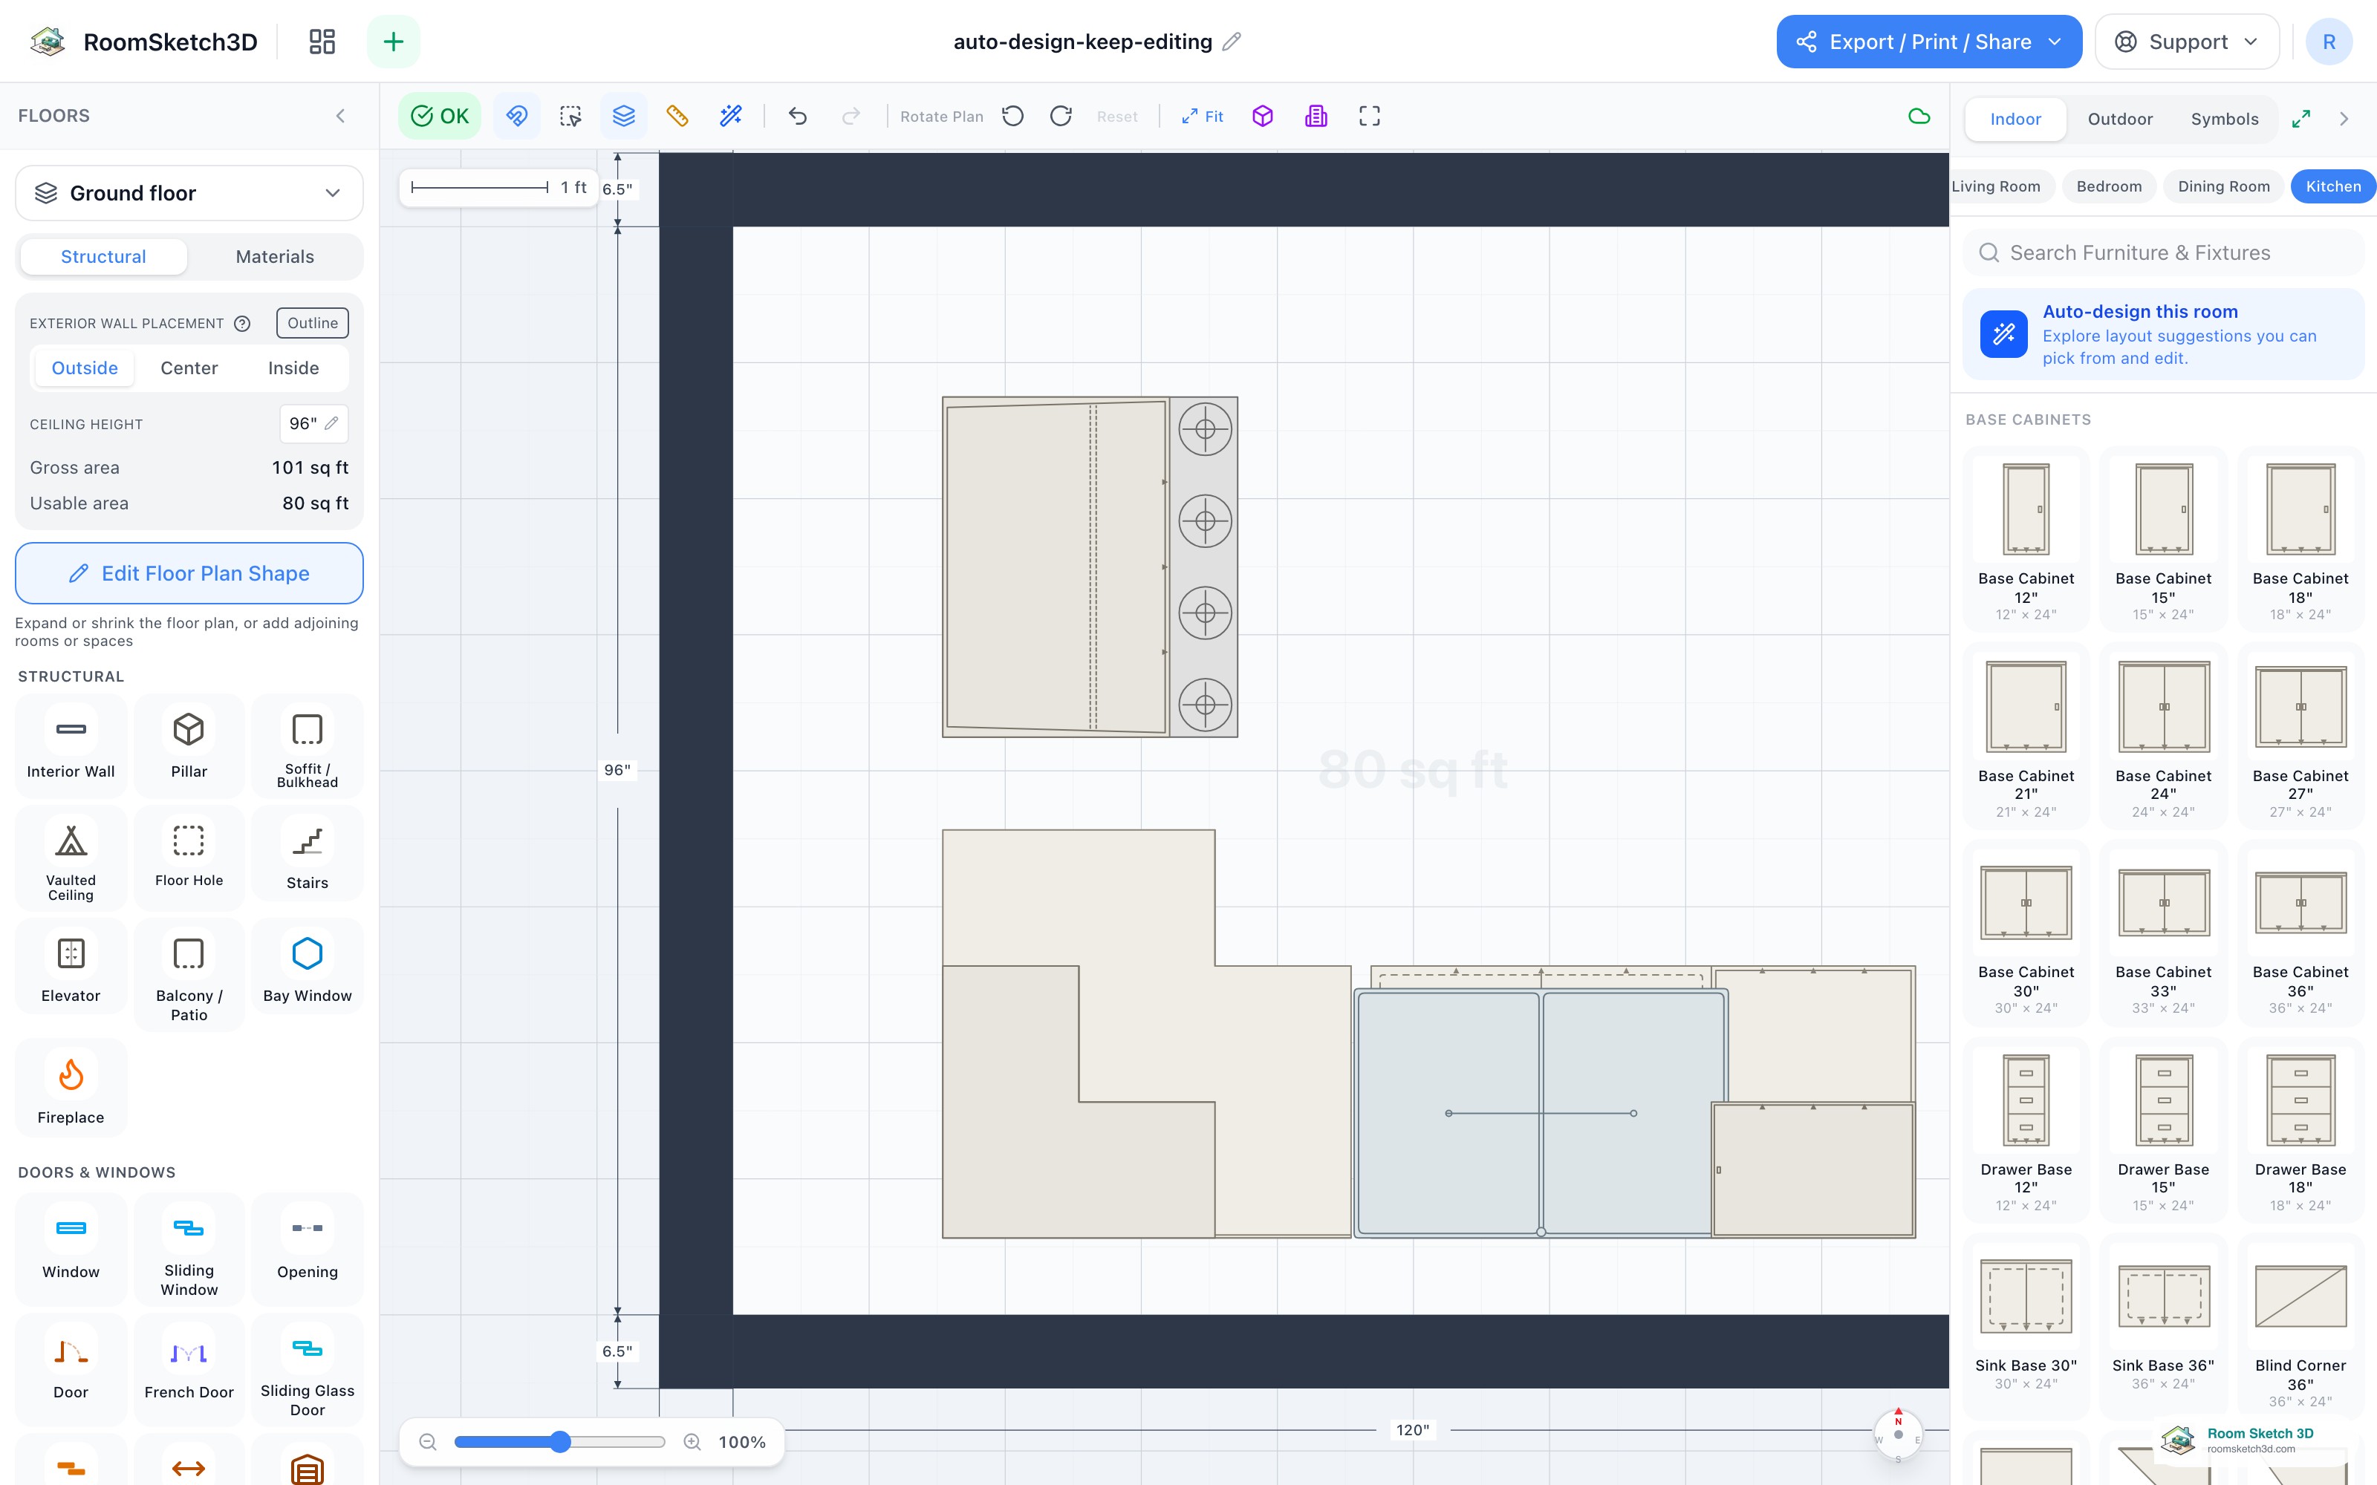Open the R user avatar menu
The image size is (2377, 1485).
pos(2329,42)
